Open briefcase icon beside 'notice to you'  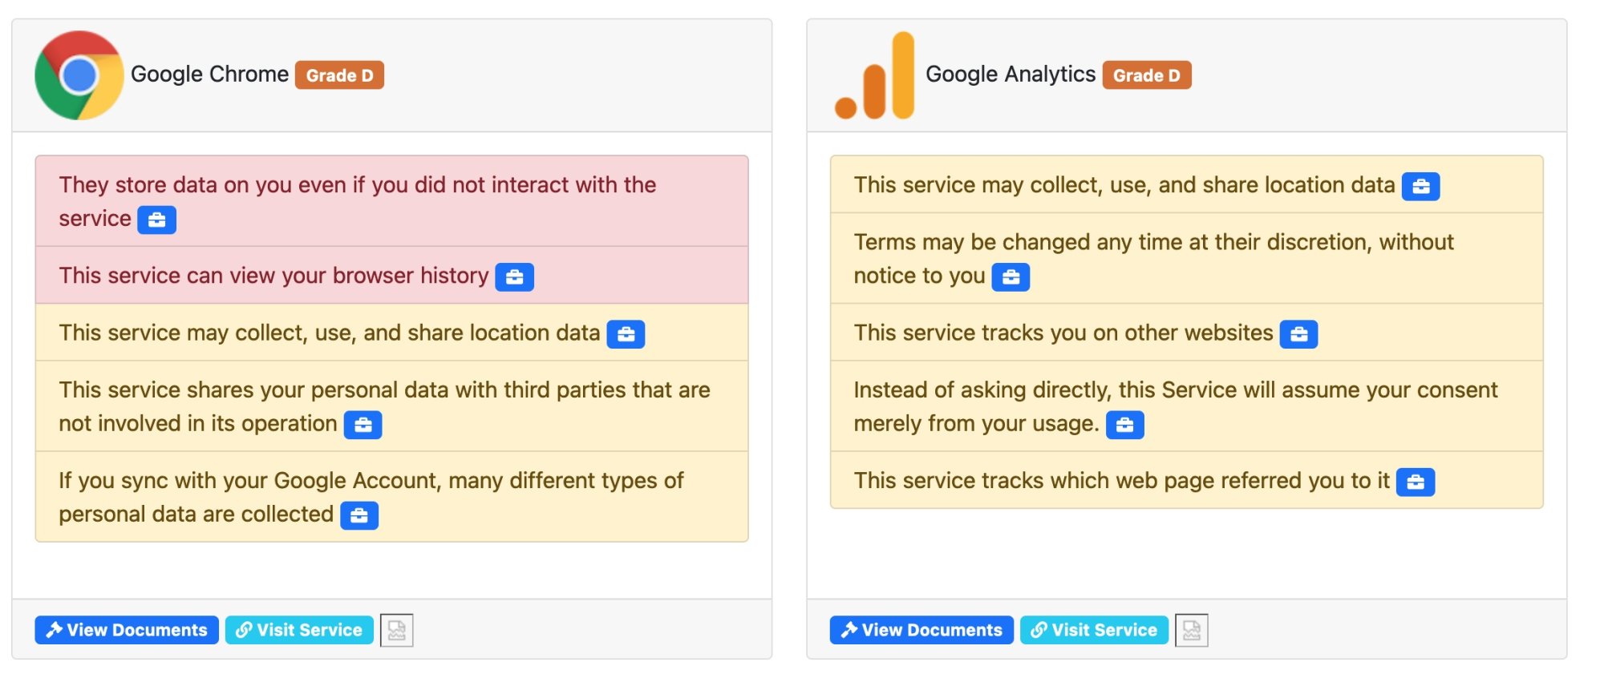(1011, 277)
